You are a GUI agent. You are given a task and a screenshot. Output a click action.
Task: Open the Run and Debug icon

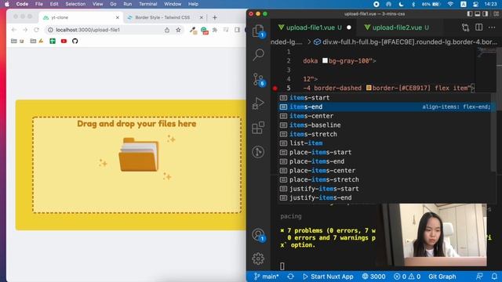click(258, 103)
